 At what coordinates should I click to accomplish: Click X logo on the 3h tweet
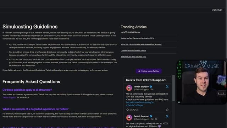coord(167,87)
